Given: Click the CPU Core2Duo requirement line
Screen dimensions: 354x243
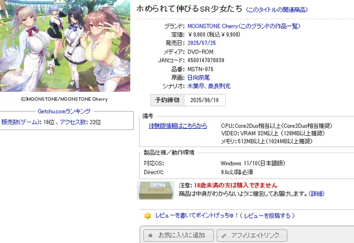Looking at the screenshot, I should coord(277,126).
